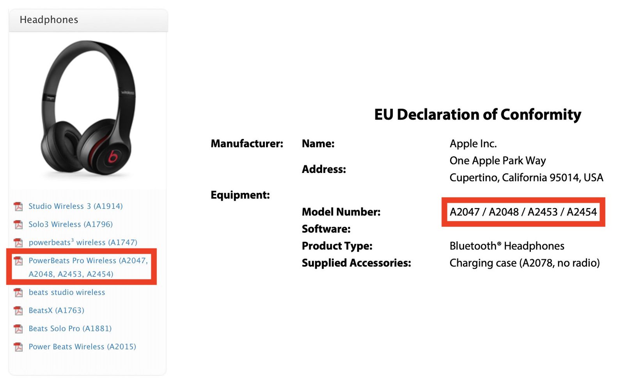Open Power Beats Wireless (A2015) link
This screenshot has width=624, height=381.
coord(82,347)
